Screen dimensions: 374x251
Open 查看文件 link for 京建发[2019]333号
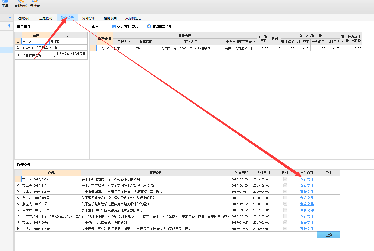click(x=307, y=179)
